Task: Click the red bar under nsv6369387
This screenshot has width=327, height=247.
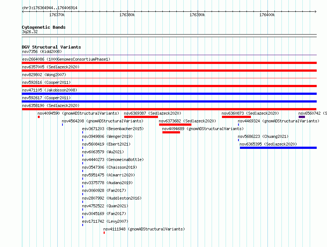Action: coord(141,117)
